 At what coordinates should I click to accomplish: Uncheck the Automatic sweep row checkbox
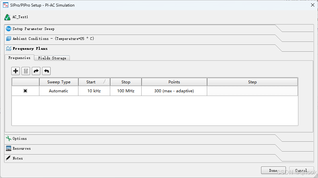click(25, 91)
